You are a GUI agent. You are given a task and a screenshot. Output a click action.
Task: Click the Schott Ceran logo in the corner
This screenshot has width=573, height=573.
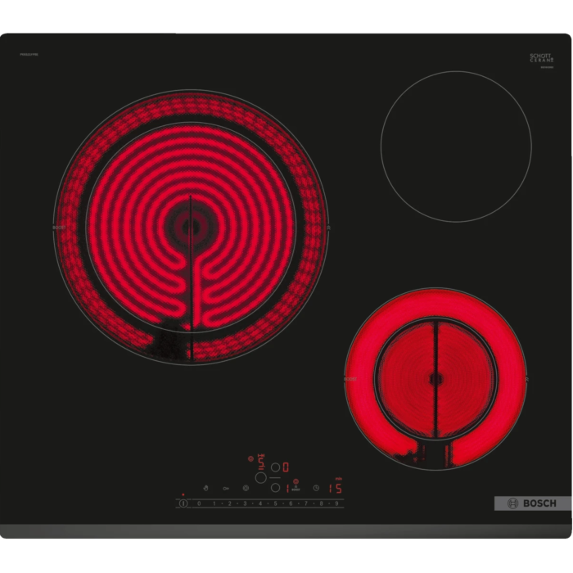pos(540,58)
